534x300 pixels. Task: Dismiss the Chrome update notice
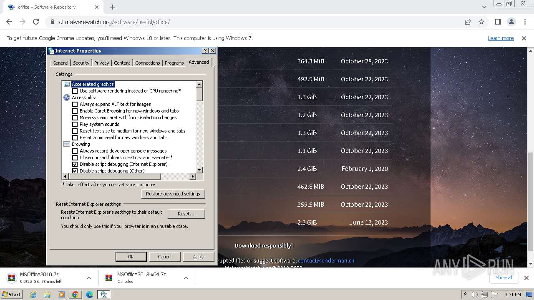[x=524, y=38]
